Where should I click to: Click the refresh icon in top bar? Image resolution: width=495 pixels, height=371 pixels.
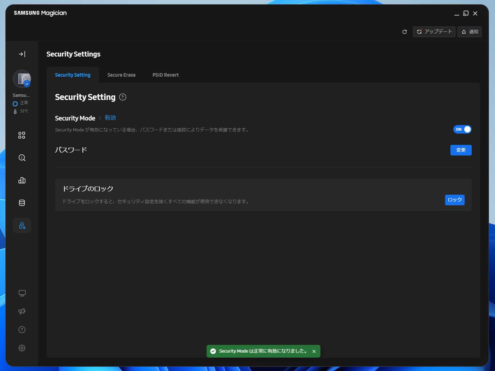coord(404,32)
